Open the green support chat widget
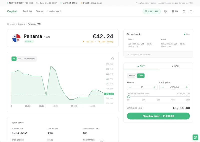Image resolution: width=200 pixels, height=142 pixels. click(x=195, y=137)
